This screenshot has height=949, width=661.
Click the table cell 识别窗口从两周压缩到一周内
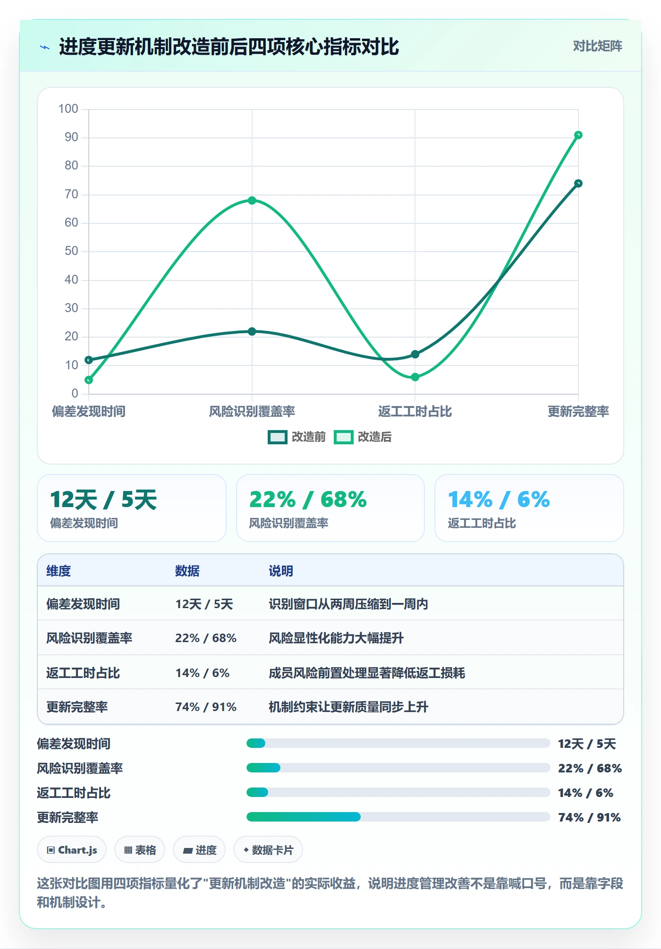coord(348,604)
